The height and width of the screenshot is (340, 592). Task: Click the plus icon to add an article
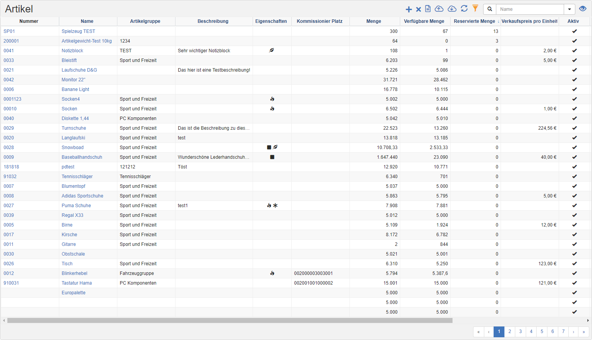[408, 9]
